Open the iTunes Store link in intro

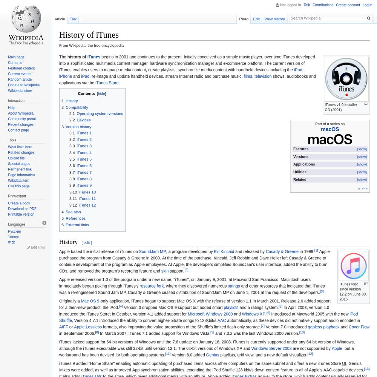[107, 83]
